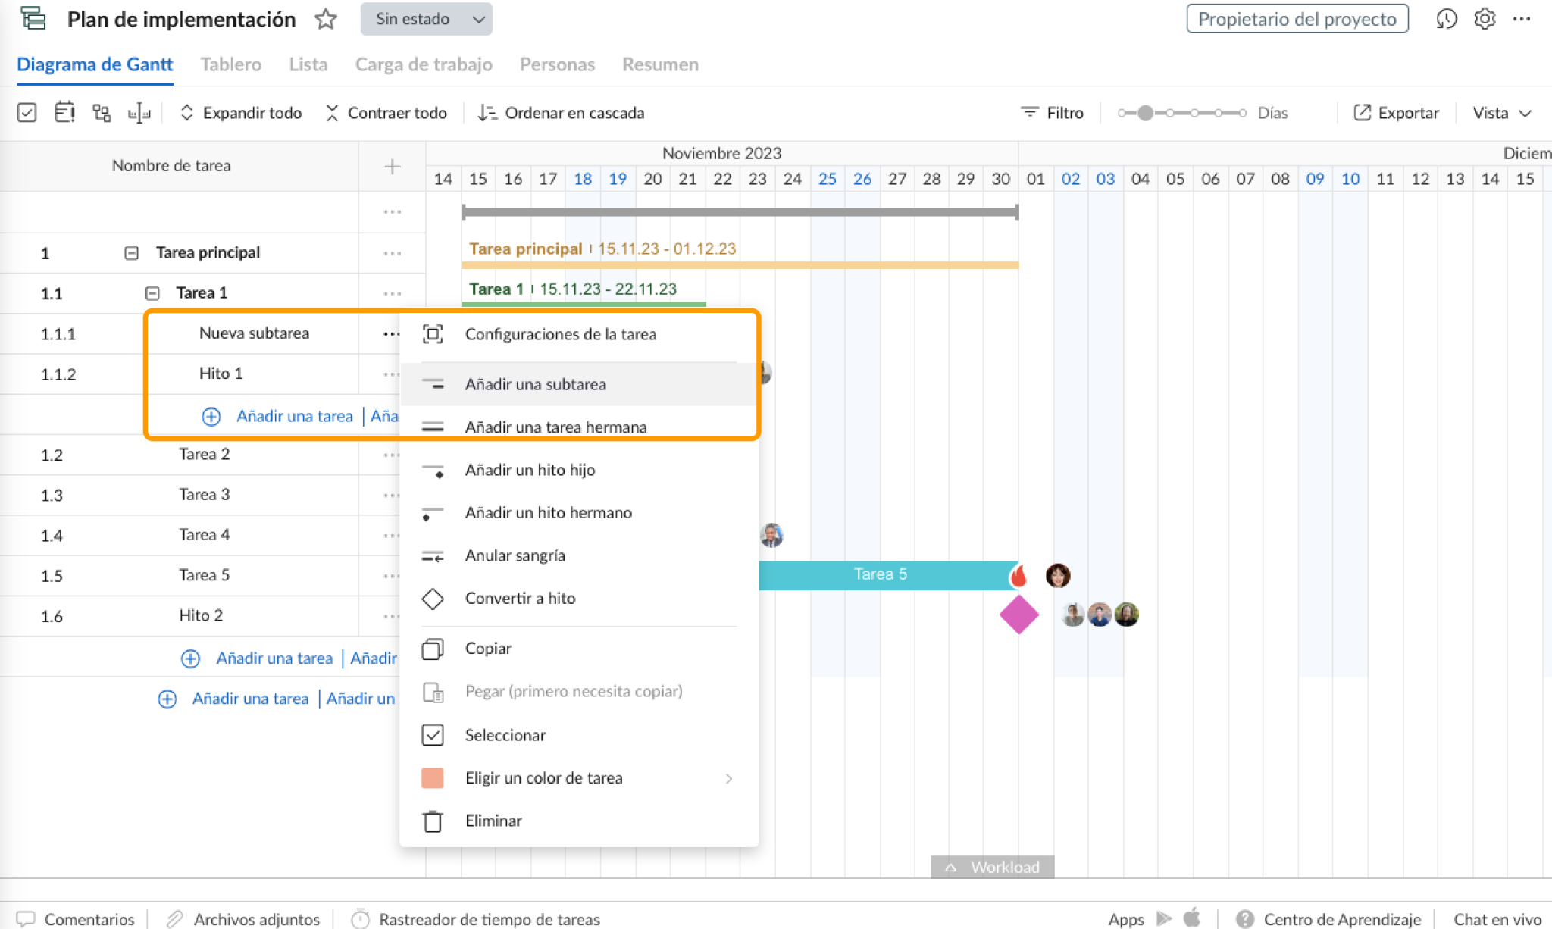Click the Copiar copy icon
This screenshot has width=1552, height=929.
[x=433, y=649]
